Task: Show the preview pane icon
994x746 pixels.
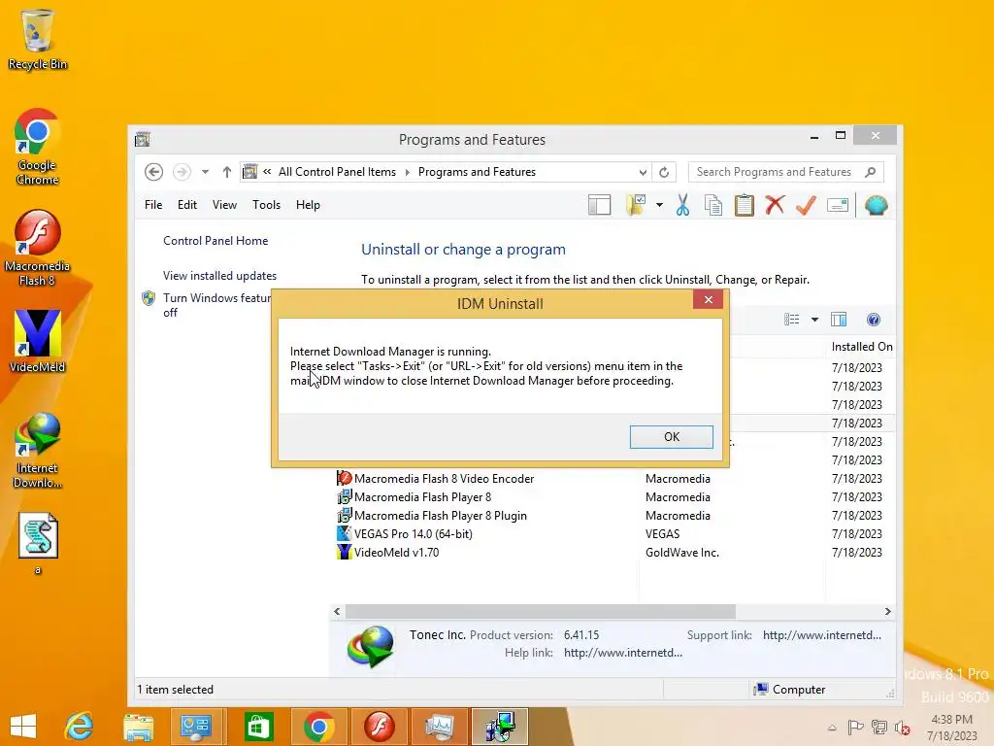Action: coord(839,319)
